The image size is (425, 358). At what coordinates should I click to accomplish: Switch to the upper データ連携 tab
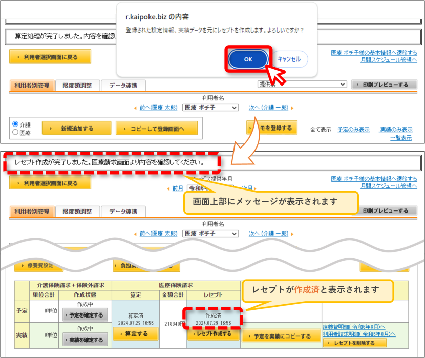point(123,86)
